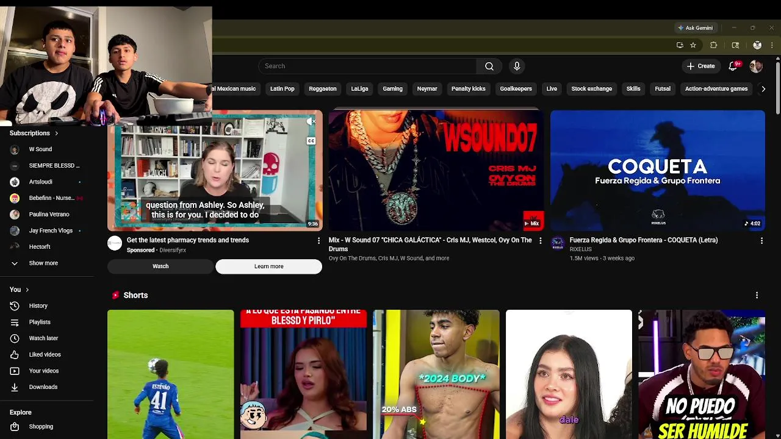The image size is (781, 439).
Task: Open Chrome profile avatar in toolbar
Action: click(757, 45)
